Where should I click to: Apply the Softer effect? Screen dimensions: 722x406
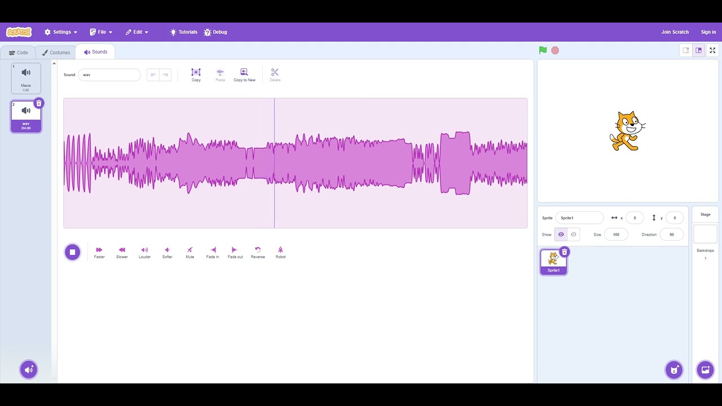[167, 252]
